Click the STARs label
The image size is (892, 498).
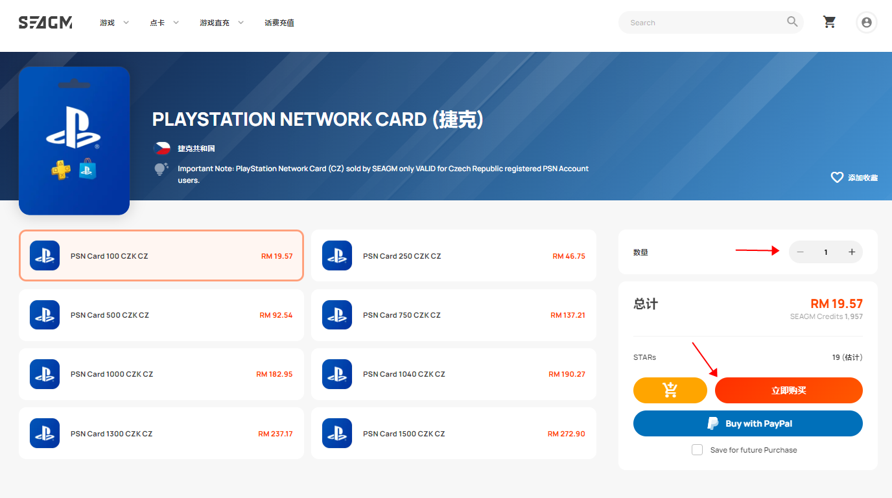pyautogui.click(x=644, y=357)
